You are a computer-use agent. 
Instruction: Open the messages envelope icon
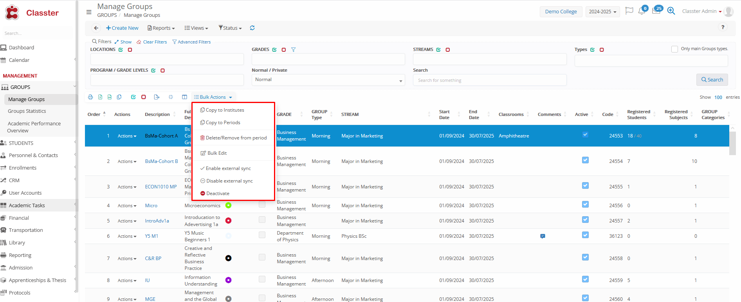click(x=656, y=11)
